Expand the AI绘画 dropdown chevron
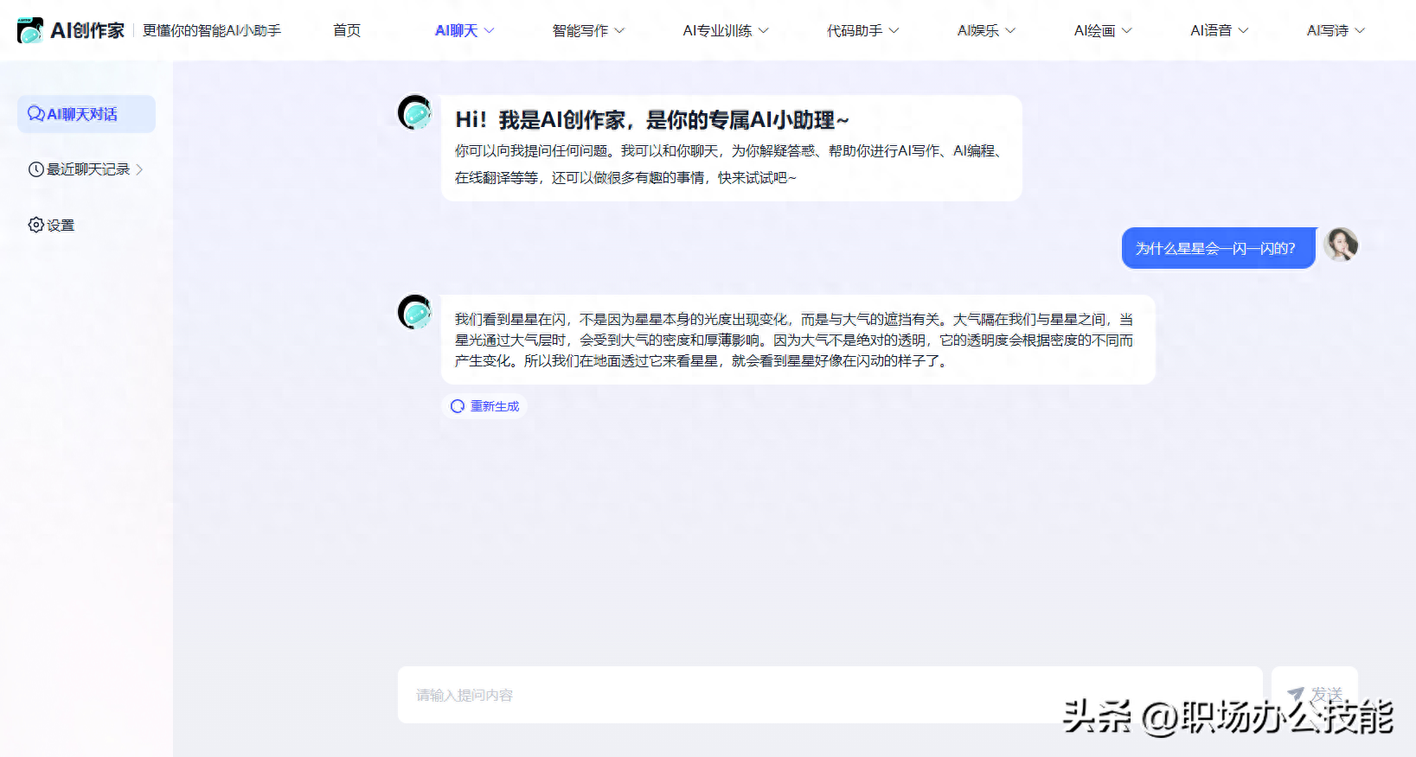Image resolution: width=1416 pixels, height=757 pixels. click(x=1127, y=30)
